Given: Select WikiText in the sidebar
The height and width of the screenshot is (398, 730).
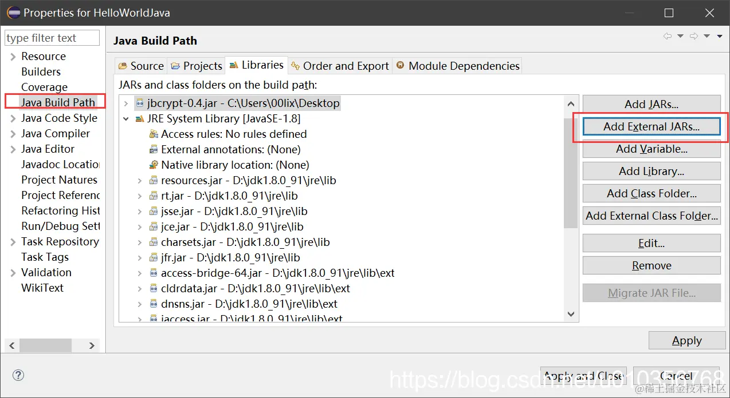Looking at the screenshot, I should tap(42, 288).
